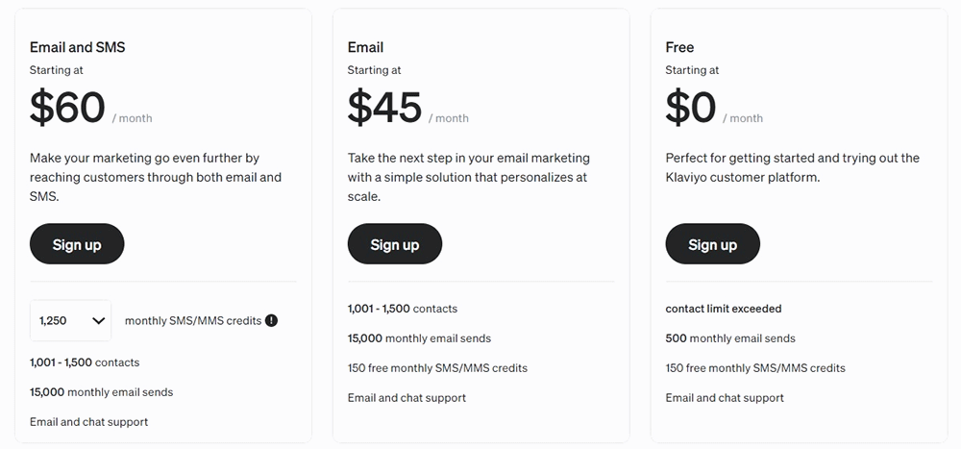Click Free plan's 'Email and chat support' line
Image resolution: width=961 pixels, height=449 pixels.
point(725,397)
